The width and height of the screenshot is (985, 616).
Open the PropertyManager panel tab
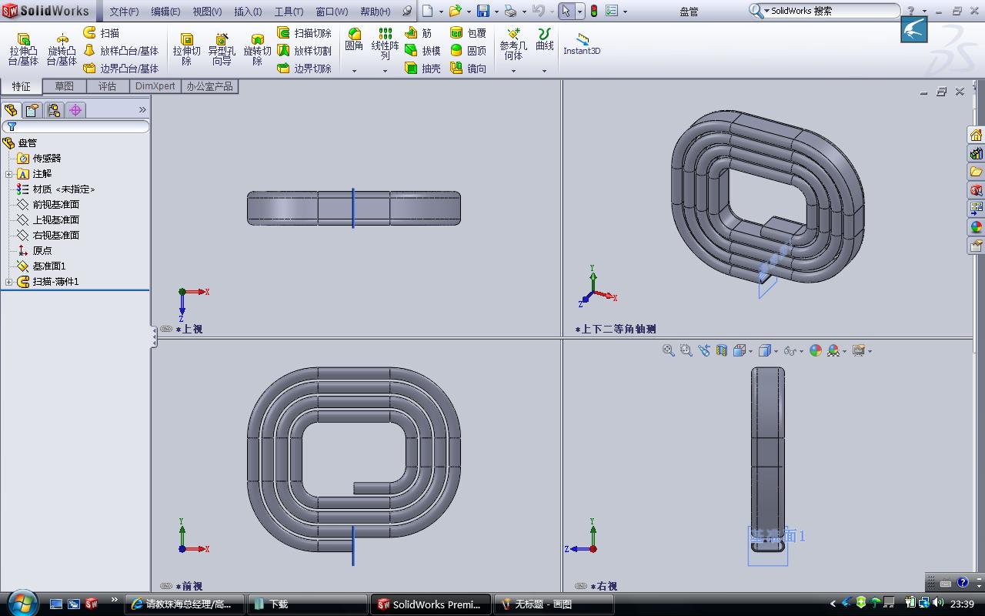(x=32, y=110)
